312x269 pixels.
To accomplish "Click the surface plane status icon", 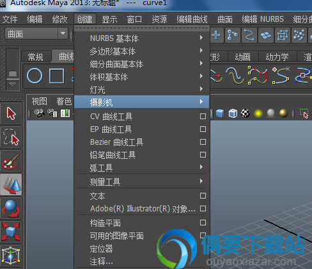I will click(265, 35).
